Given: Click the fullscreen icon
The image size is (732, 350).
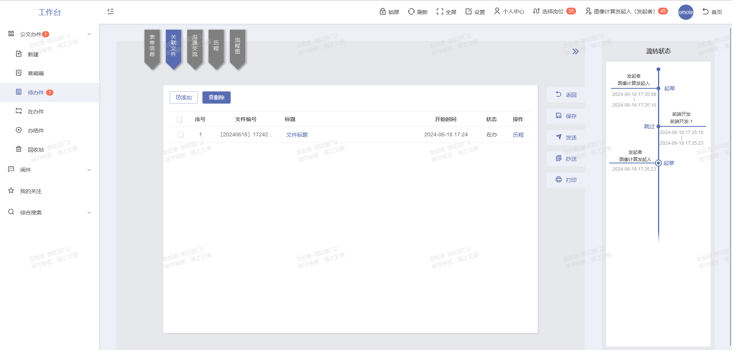Looking at the screenshot, I should tap(440, 11).
